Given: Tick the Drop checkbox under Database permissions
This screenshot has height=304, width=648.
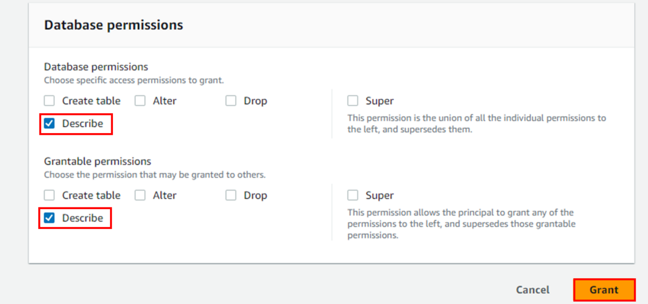Looking at the screenshot, I should point(231,101).
